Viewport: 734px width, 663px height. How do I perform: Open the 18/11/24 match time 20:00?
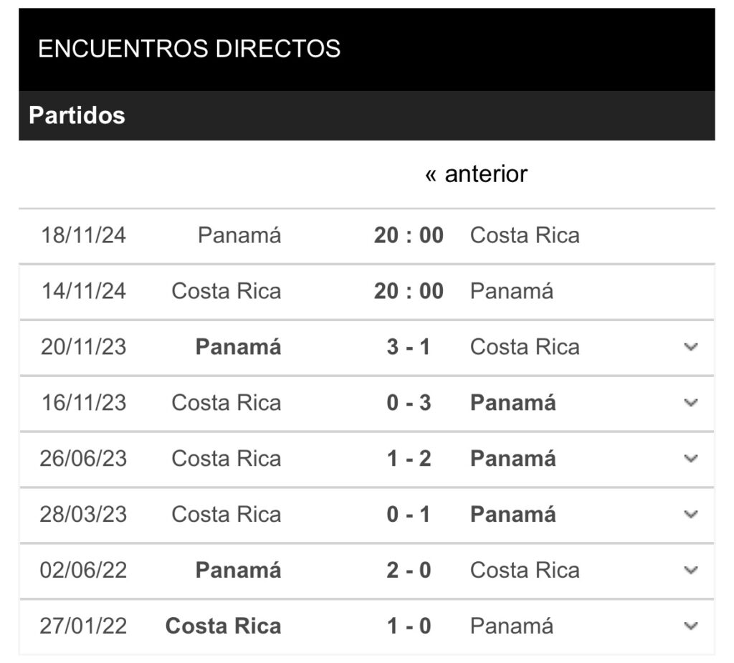(x=409, y=235)
